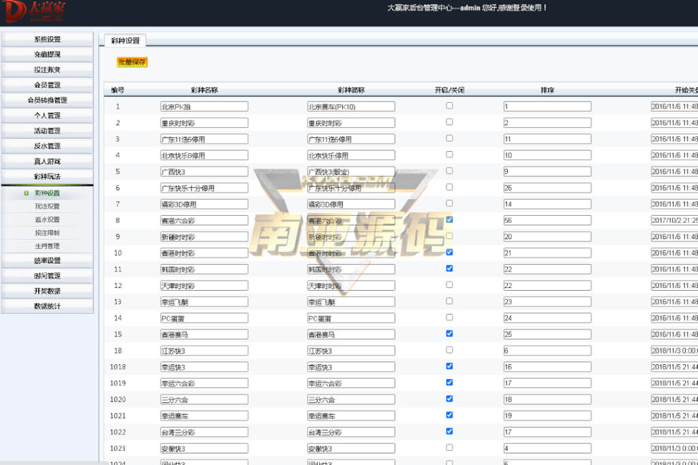Disable the 幸运赛车 checkbox
This screenshot has width=698, height=465.
point(449,415)
